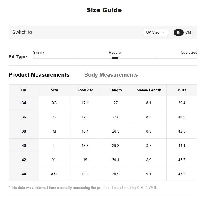Viewport: 207px width, 197px height.
Task: Open the UK Size dropdown
Action: (x=156, y=33)
